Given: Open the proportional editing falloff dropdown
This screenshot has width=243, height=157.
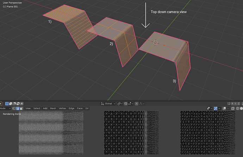Looking at the screenshot, I should point(142,103).
